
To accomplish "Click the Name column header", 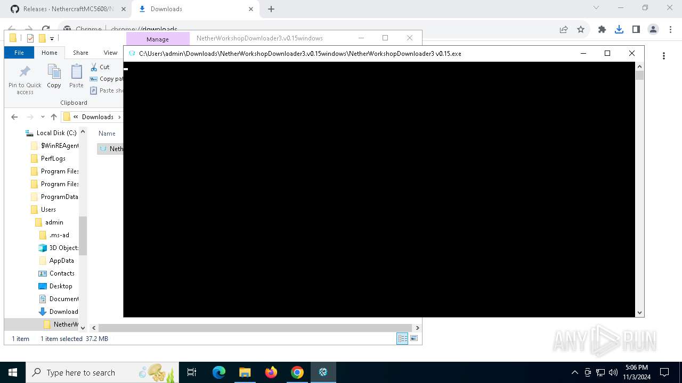I will click(107, 134).
